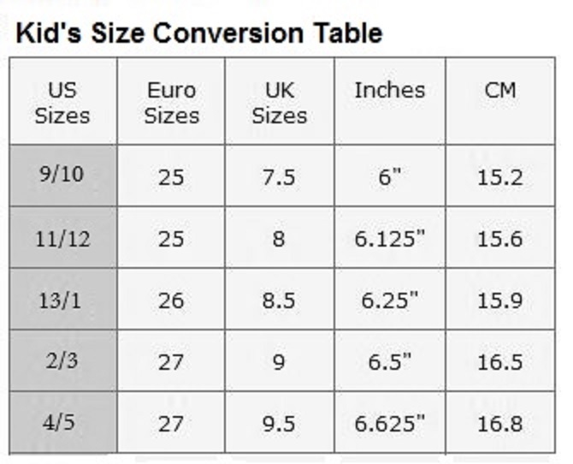Select the UK size 8.5 cell
The image size is (573, 464).
tap(279, 300)
